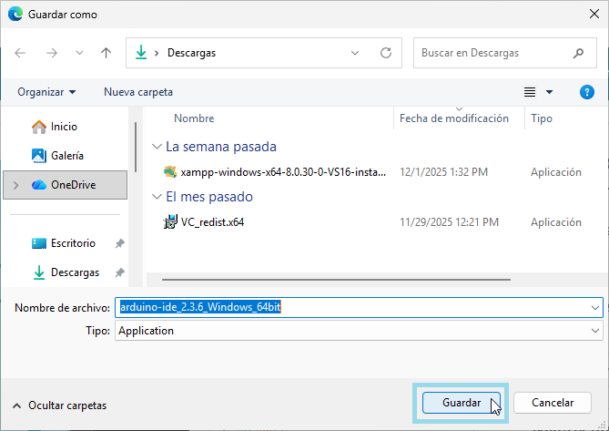
Task: Open Escritorio in the navigation pane
Action: (x=73, y=243)
